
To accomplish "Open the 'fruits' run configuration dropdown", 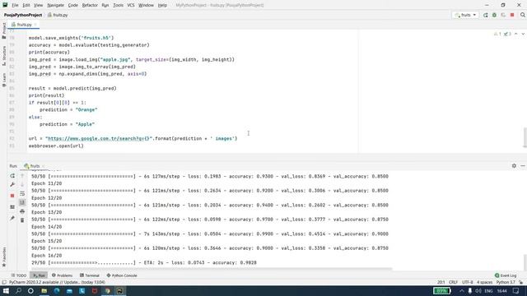I will (x=465, y=15).
